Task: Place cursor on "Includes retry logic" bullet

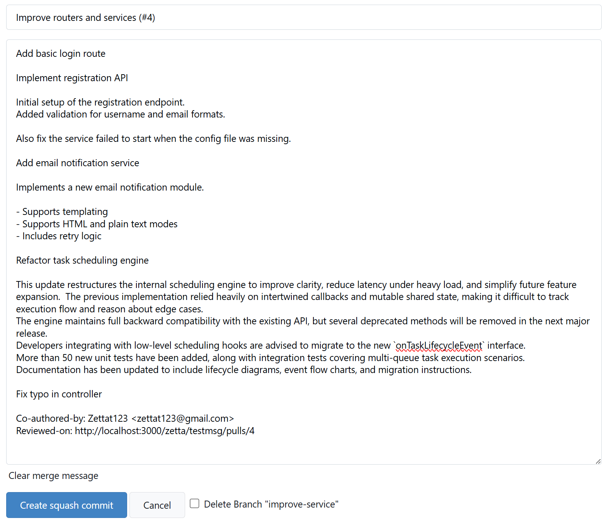Action: (62, 236)
